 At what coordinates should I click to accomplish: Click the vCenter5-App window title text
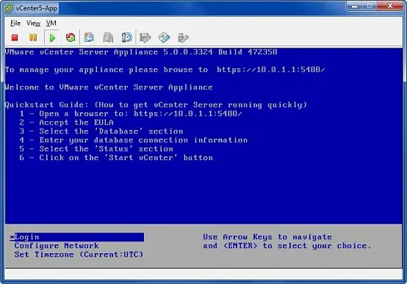coord(36,8)
